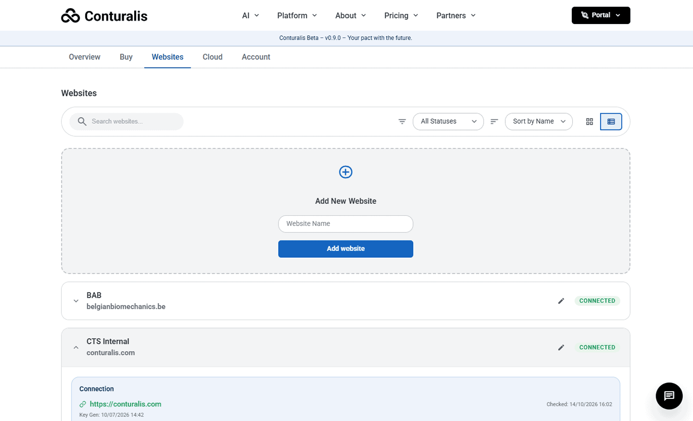Screen dimensions: 693x421
Task: Click the conturalis.com domain under CTS Internal
Action: click(111, 353)
